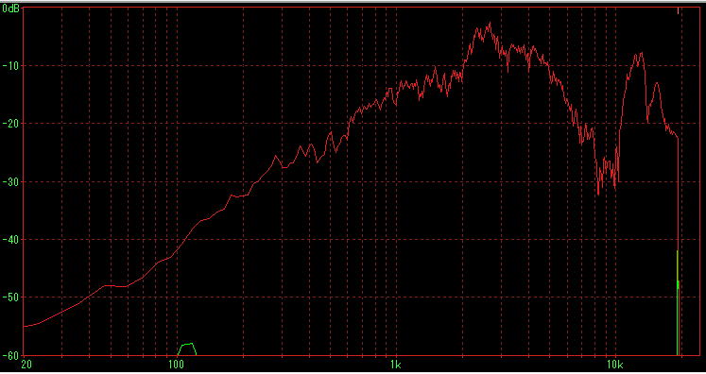Click the -10 dB axis label
Image resolution: width=706 pixels, height=374 pixels.
11,66
